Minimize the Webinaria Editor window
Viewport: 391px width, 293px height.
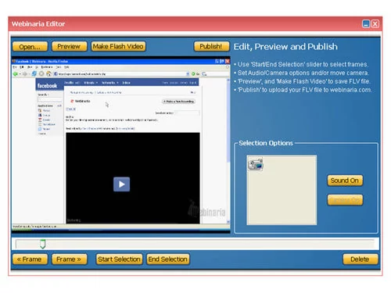[x=366, y=24]
